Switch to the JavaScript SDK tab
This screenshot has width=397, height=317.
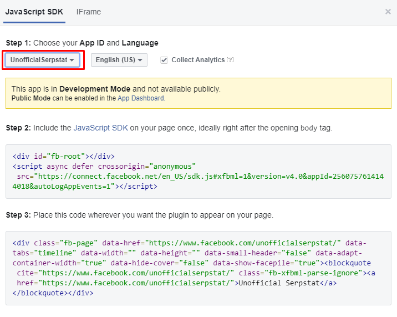coord(34,12)
